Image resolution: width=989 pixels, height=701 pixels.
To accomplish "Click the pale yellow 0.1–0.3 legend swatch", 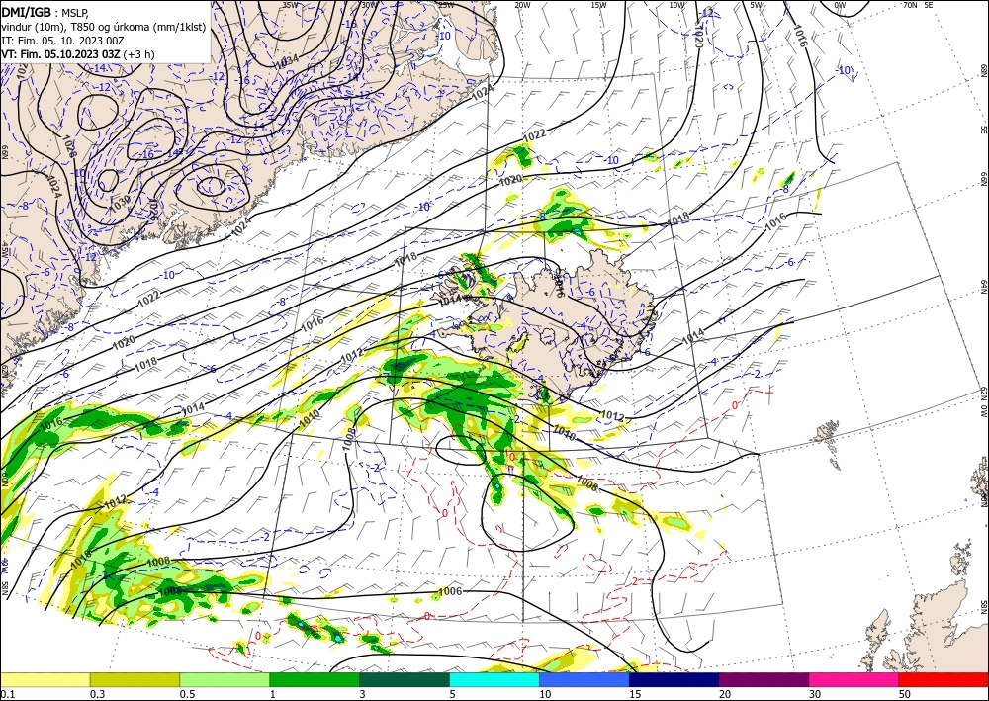I will pyautogui.click(x=45, y=679).
